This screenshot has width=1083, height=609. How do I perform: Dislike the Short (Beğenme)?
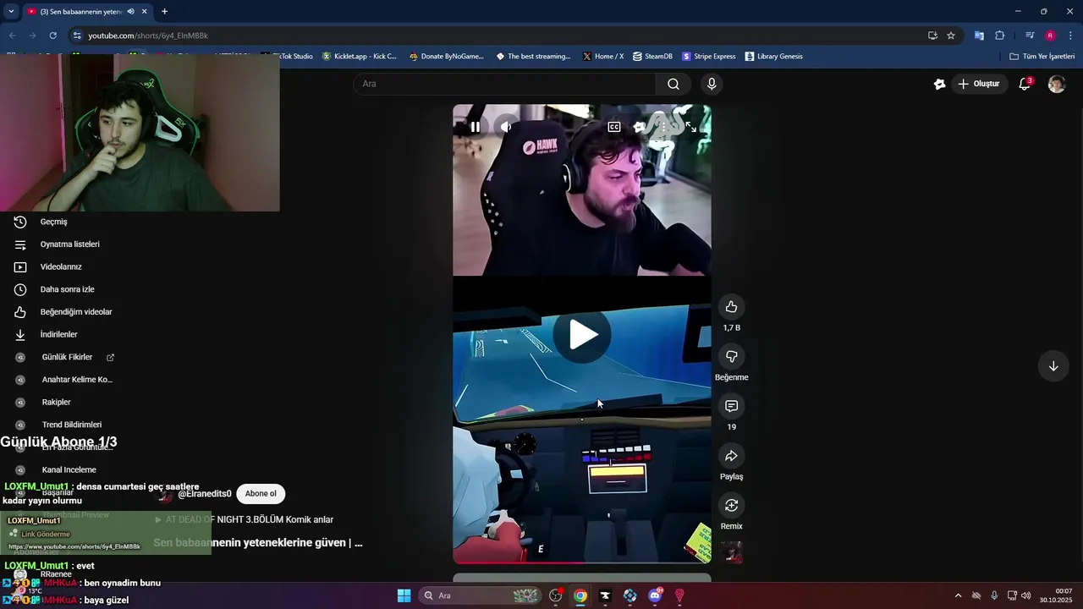pos(732,357)
